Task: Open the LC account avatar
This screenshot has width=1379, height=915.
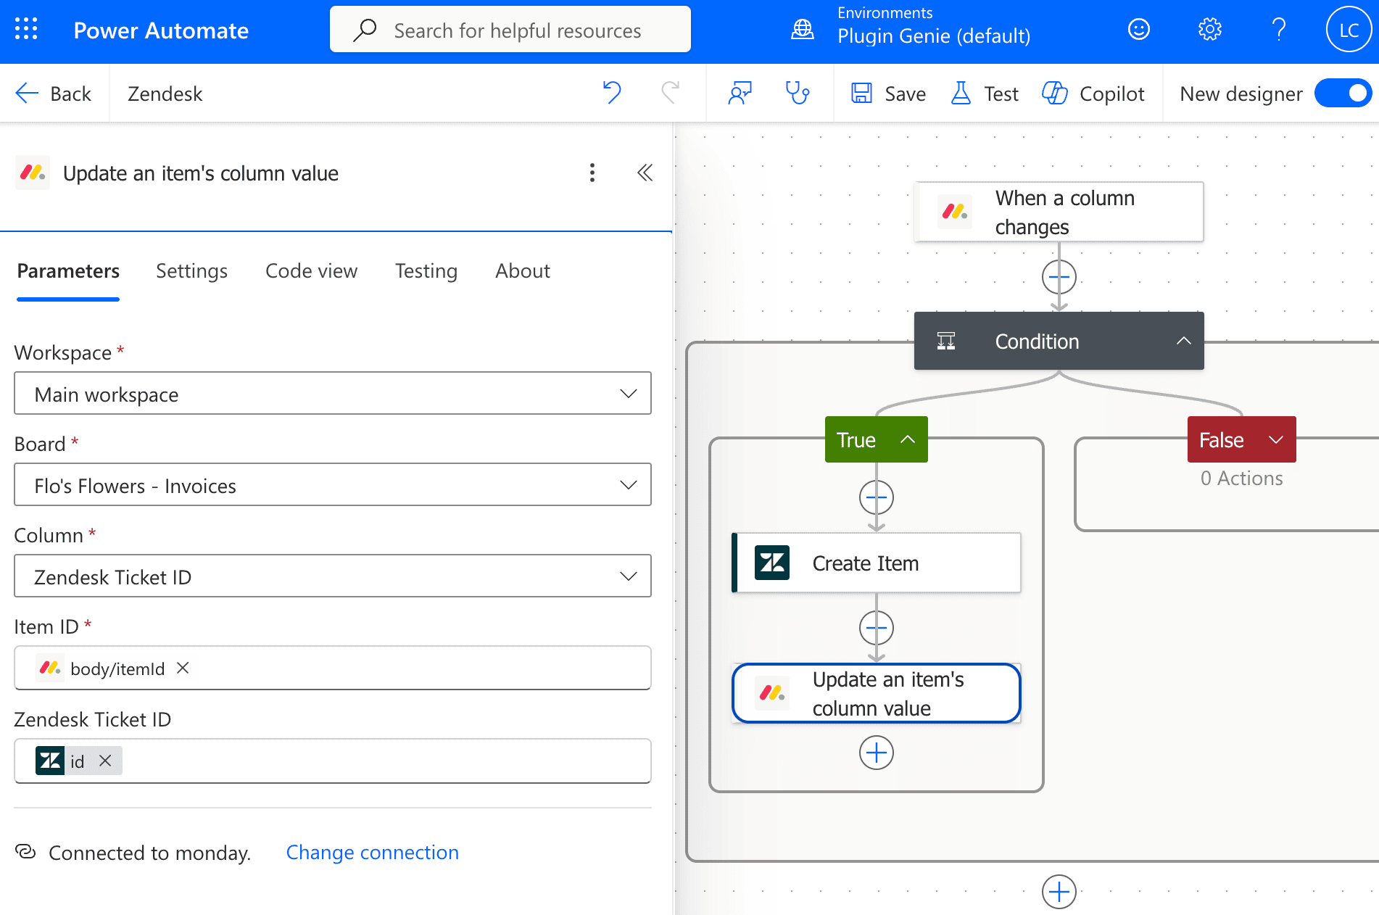Action: coord(1349,30)
